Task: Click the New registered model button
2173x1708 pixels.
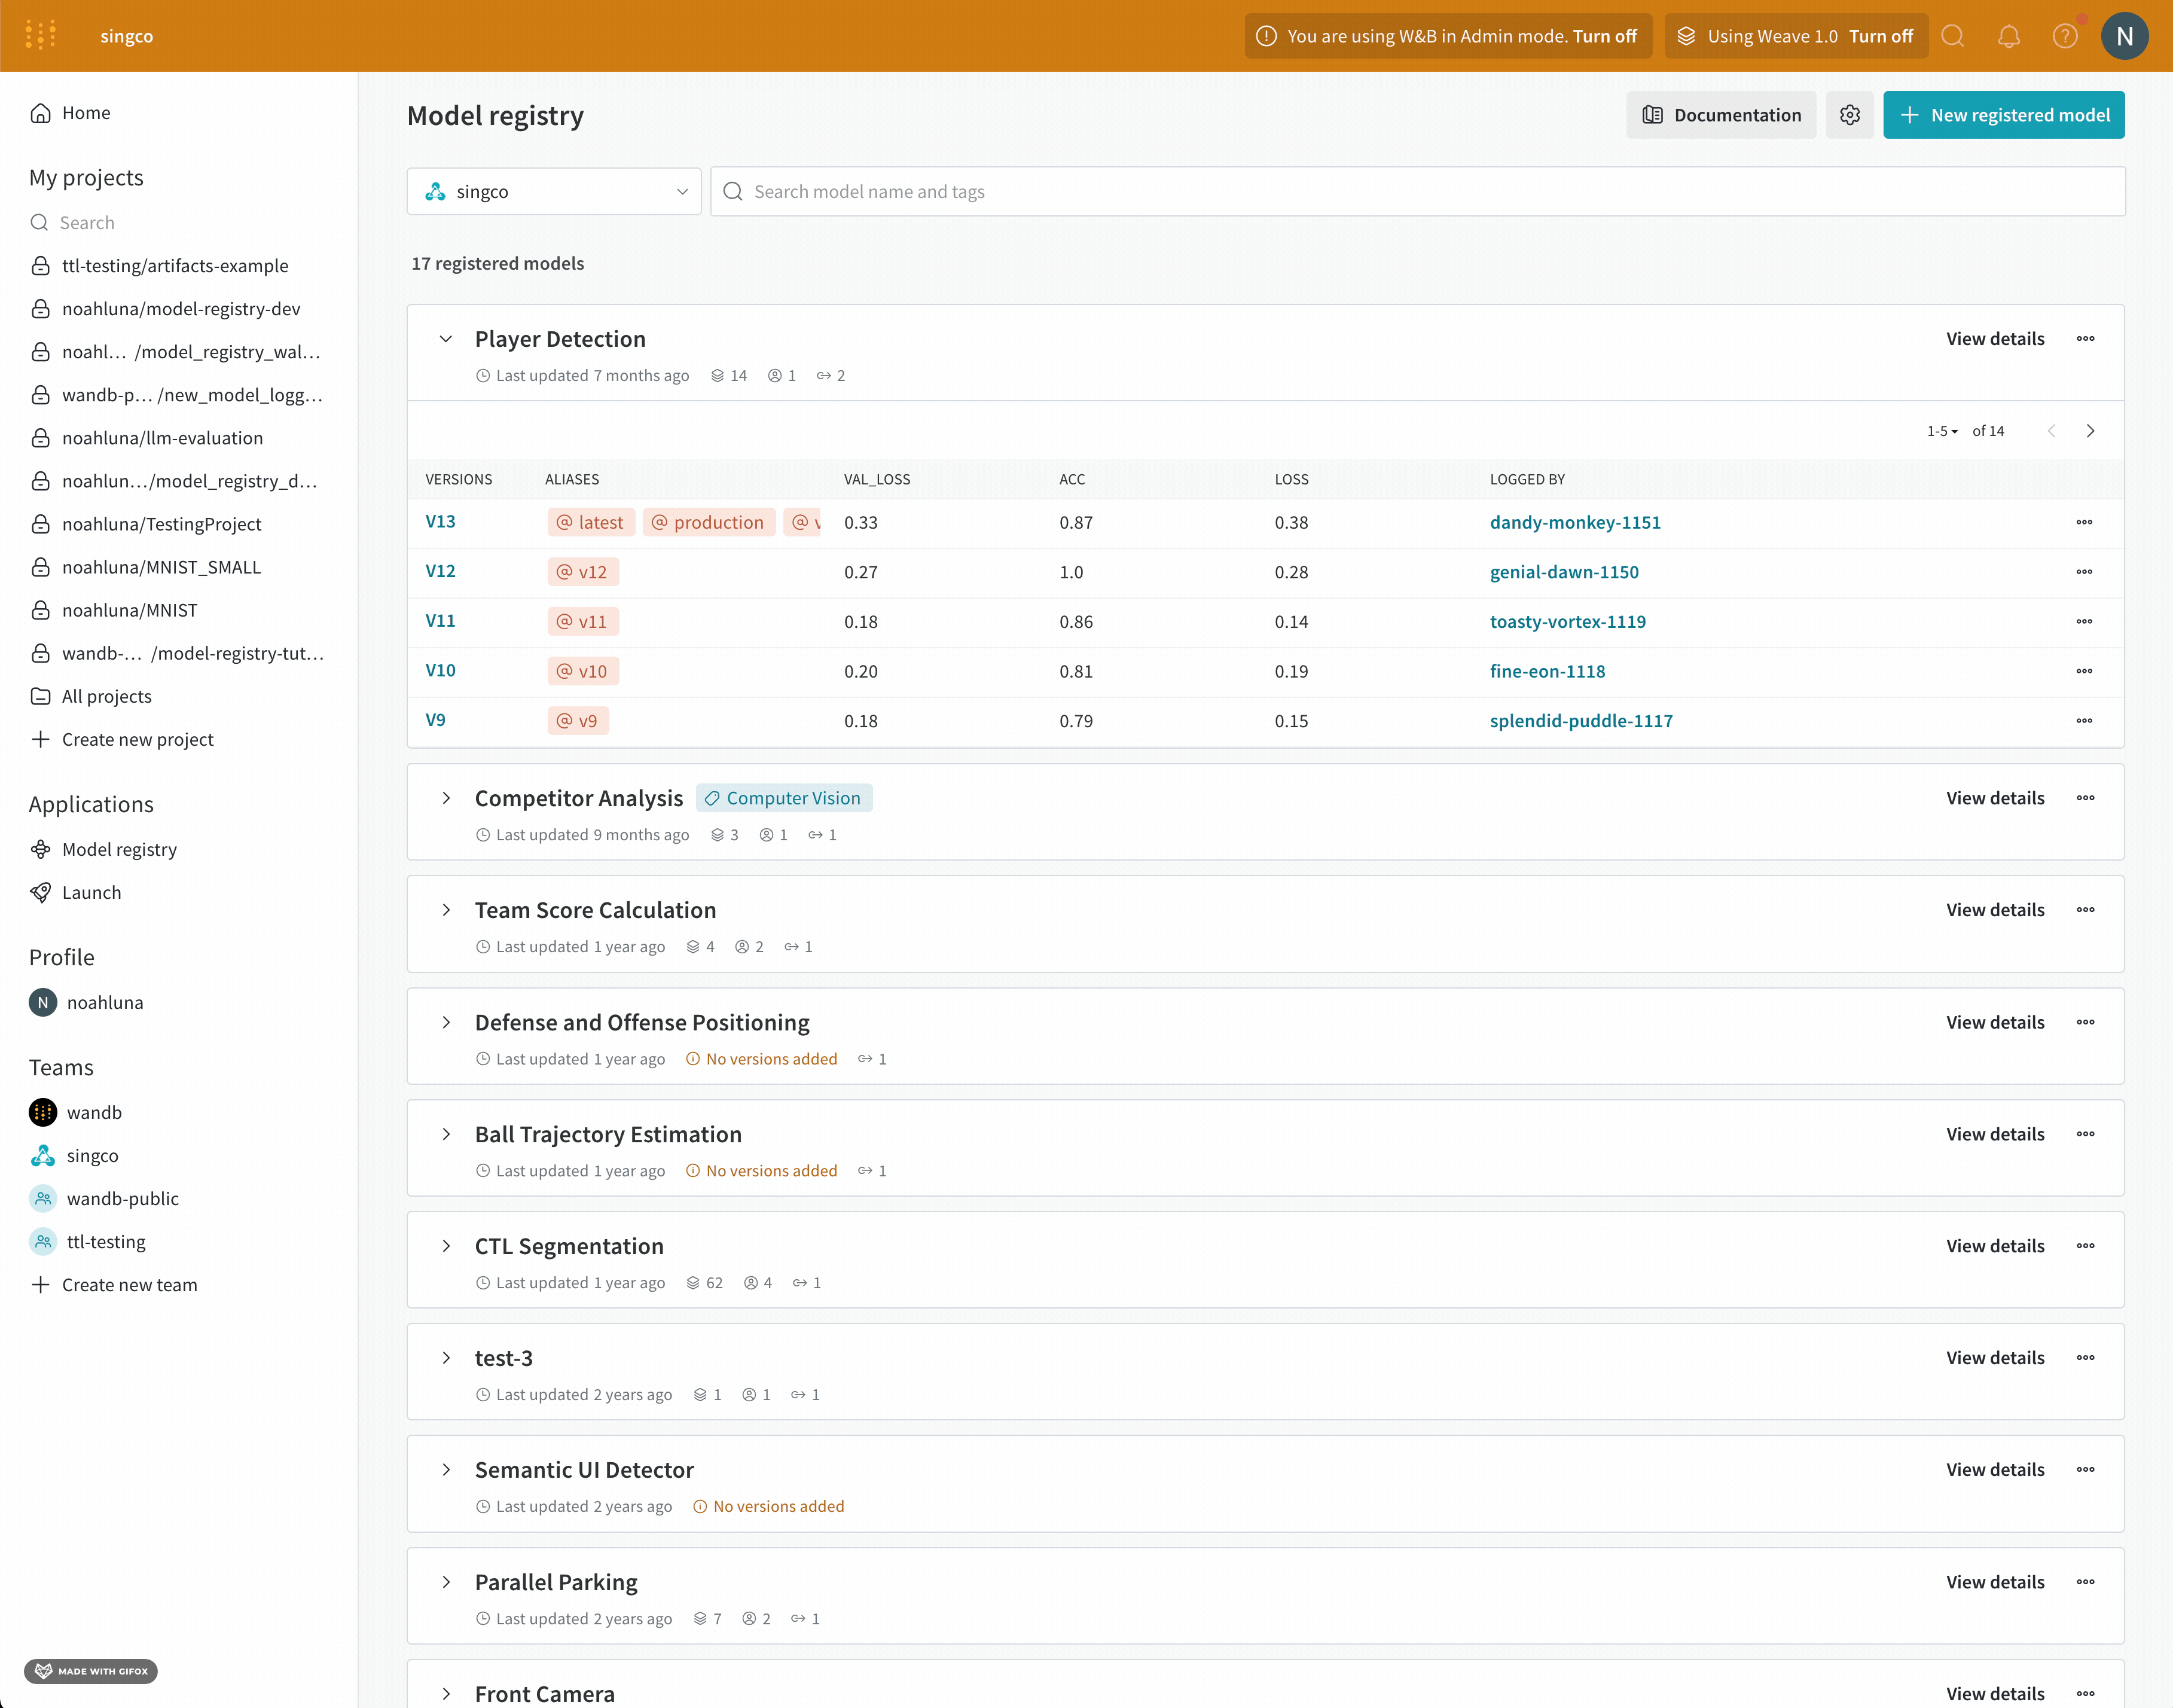Action: (2003, 114)
